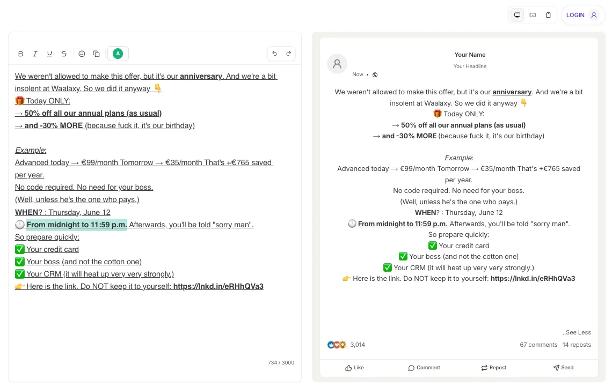Screen dimensions: 612x387
Task: Switch to mobile preview mode
Action: coord(548,15)
